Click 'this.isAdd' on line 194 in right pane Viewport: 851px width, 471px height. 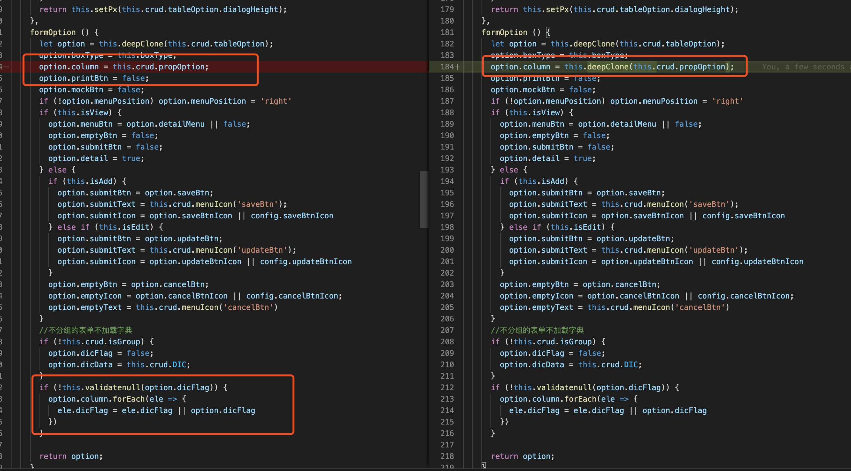[x=541, y=181]
